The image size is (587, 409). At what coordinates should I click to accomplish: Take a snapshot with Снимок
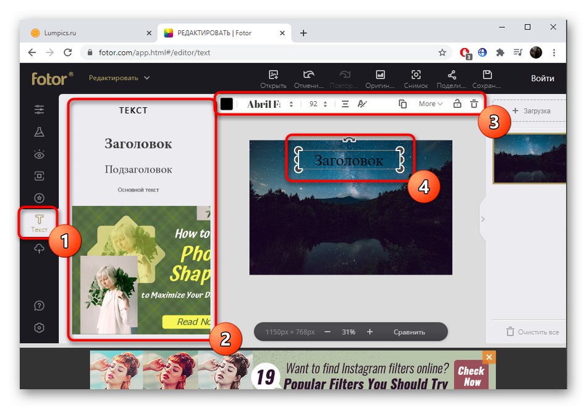point(416,79)
